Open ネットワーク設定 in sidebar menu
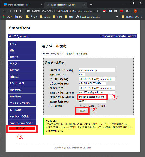The image size is (145, 157). tap(22, 116)
